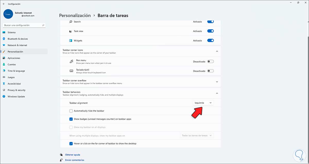
Task: Open Privacy & security page
Action: point(16,90)
